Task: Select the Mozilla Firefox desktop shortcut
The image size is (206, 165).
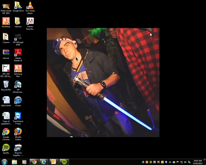Action: 18,134
